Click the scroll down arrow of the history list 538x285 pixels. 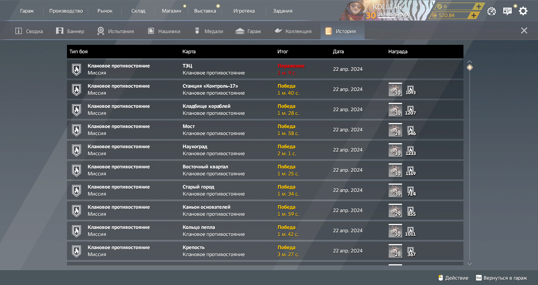pos(470,264)
